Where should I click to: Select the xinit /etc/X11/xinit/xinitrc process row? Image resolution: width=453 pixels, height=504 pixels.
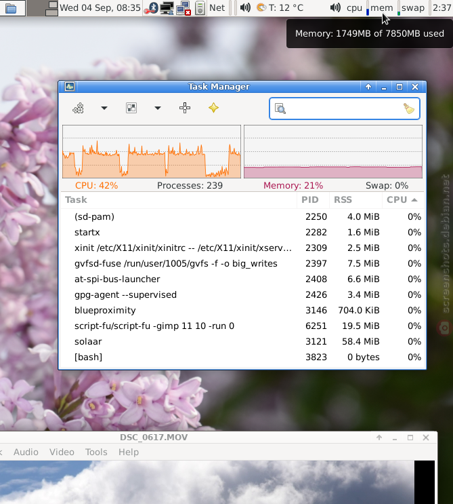(242, 248)
